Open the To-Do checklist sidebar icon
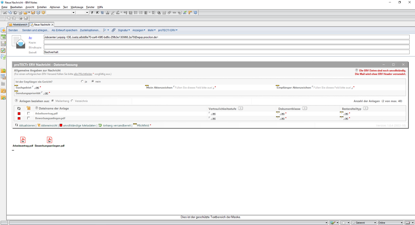 tap(3, 50)
